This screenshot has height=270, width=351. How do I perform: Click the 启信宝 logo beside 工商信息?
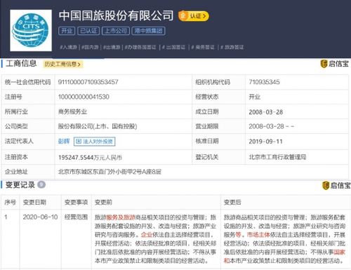click(x=335, y=64)
